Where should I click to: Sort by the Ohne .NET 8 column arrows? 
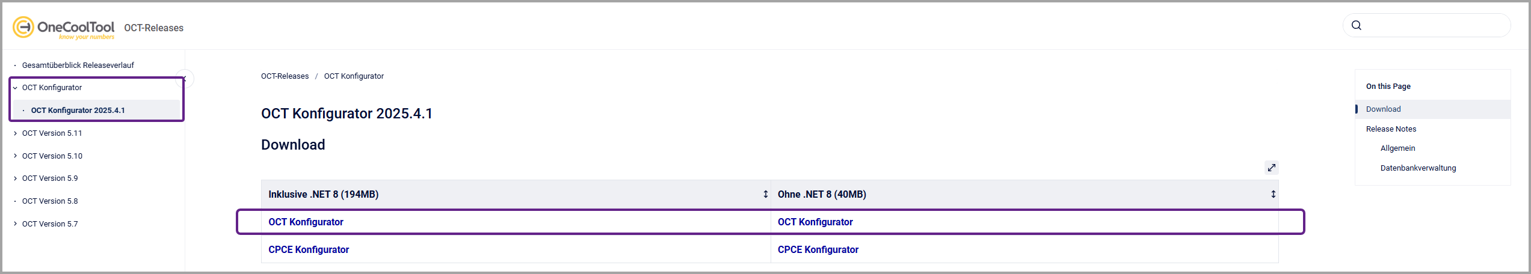click(x=1273, y=194)
